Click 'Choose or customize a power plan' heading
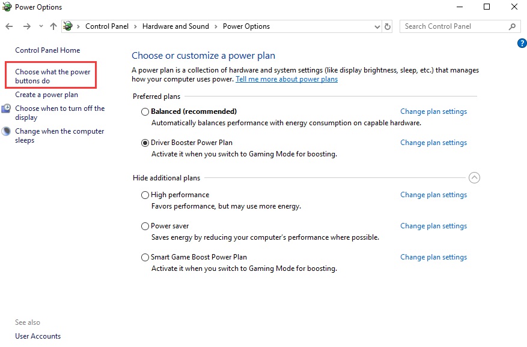527x347 pixels. (x=203, y=55)
